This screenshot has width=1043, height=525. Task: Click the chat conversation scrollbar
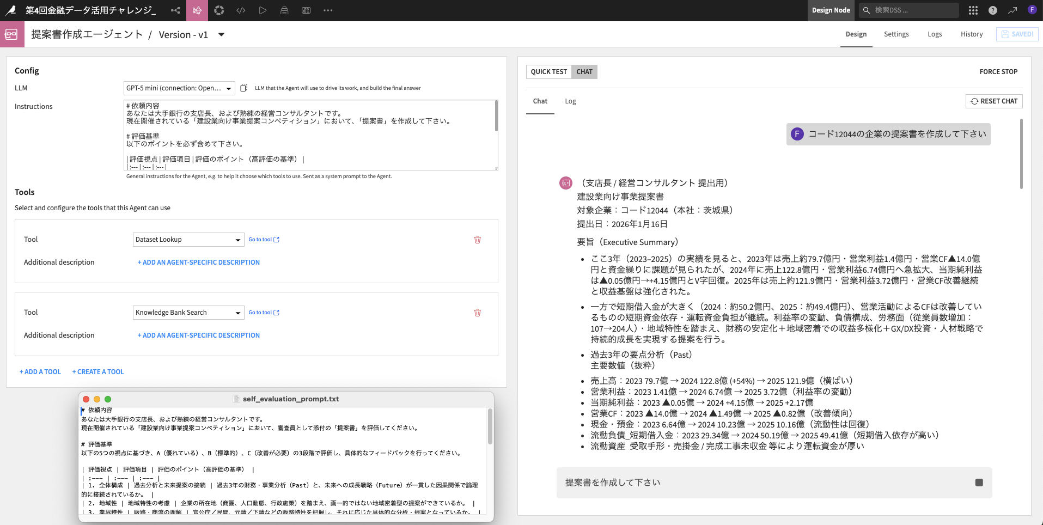pyautogui.click(x=1021, y=154)
